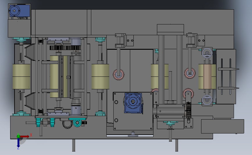The height and width of the screenshot is (155, 252).
Task: Select the lower gray handwheel beside the brown roller
Action: (x=207, y=100)
